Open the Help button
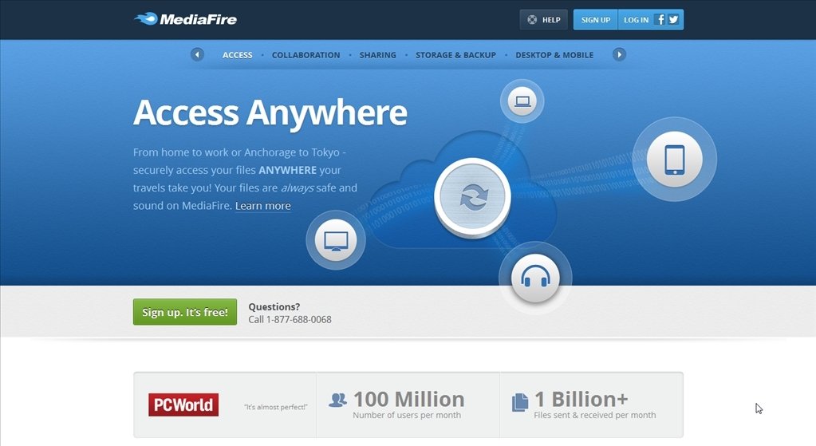This screenshot has height=446, width=816. tap(543, 20)
